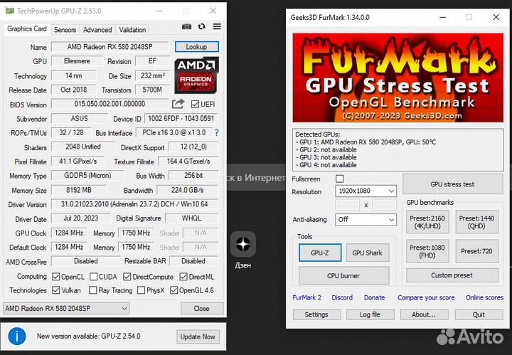The width and height of the screenshot is (512, 355).
Task: Click the Bandwidth 224.0 GB/s field
Action: tap(188, 190)
